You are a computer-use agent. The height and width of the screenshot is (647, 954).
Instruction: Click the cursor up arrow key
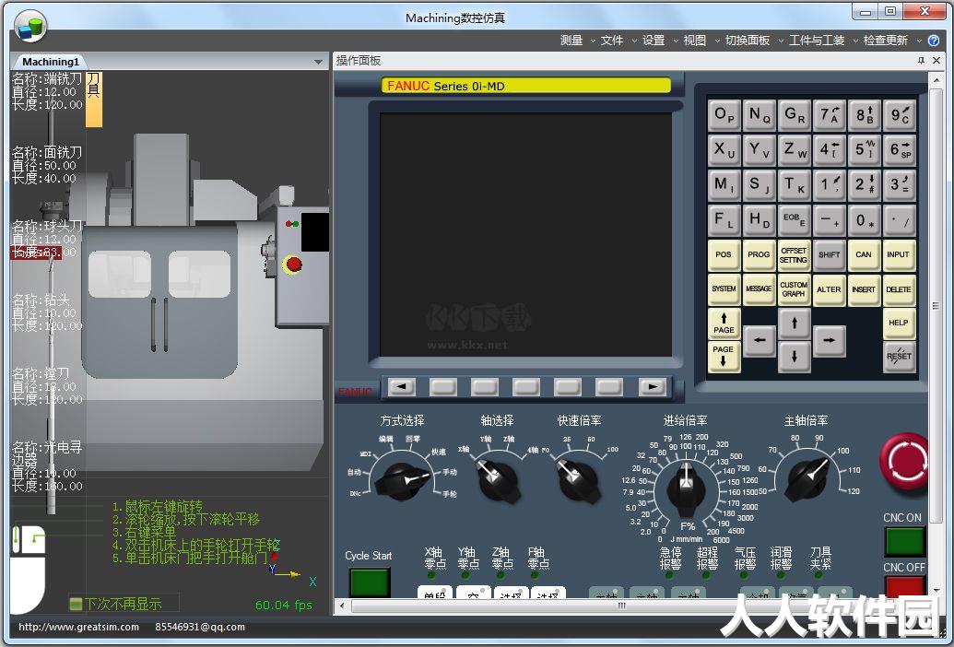click(x=794, y=323)
